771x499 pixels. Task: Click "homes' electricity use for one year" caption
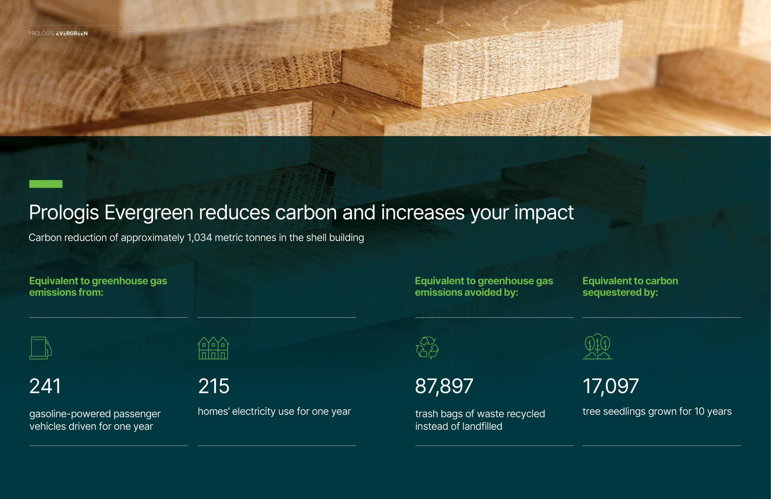coord(274,412)
